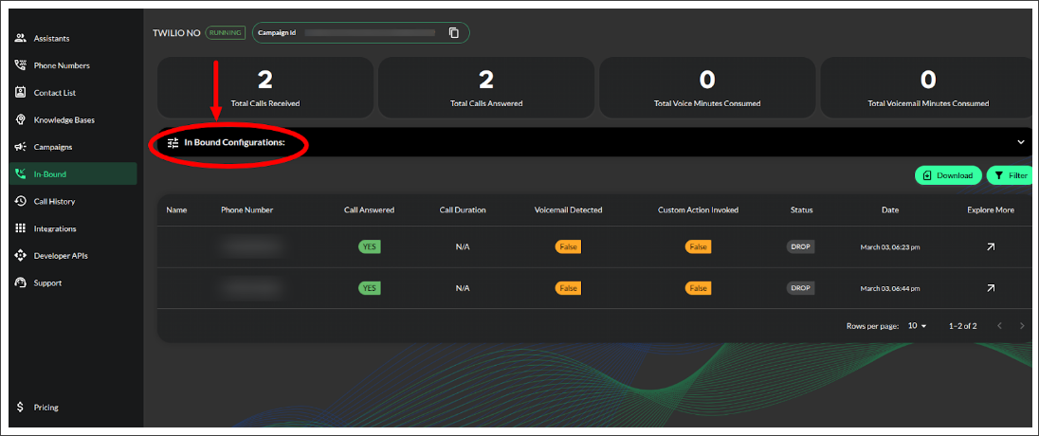Click the Integrations grid icon

point(21,228)
